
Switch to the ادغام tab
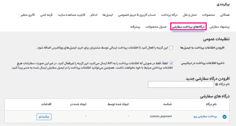point(94,15)
